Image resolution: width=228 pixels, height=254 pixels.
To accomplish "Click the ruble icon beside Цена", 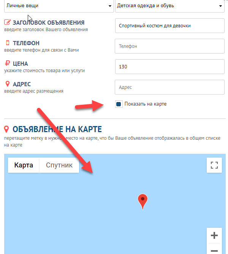I will pyautogui.click(x=7, y=63).
